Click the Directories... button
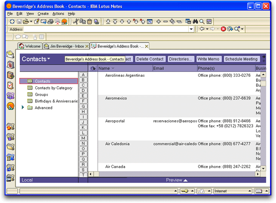Viewport: 276px width, 203px height. click(181, 59)
